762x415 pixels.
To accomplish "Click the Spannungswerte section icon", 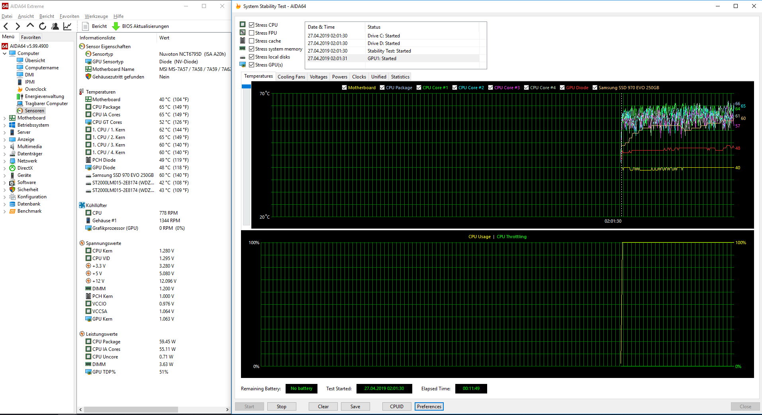I will click(x=82, y=243).
